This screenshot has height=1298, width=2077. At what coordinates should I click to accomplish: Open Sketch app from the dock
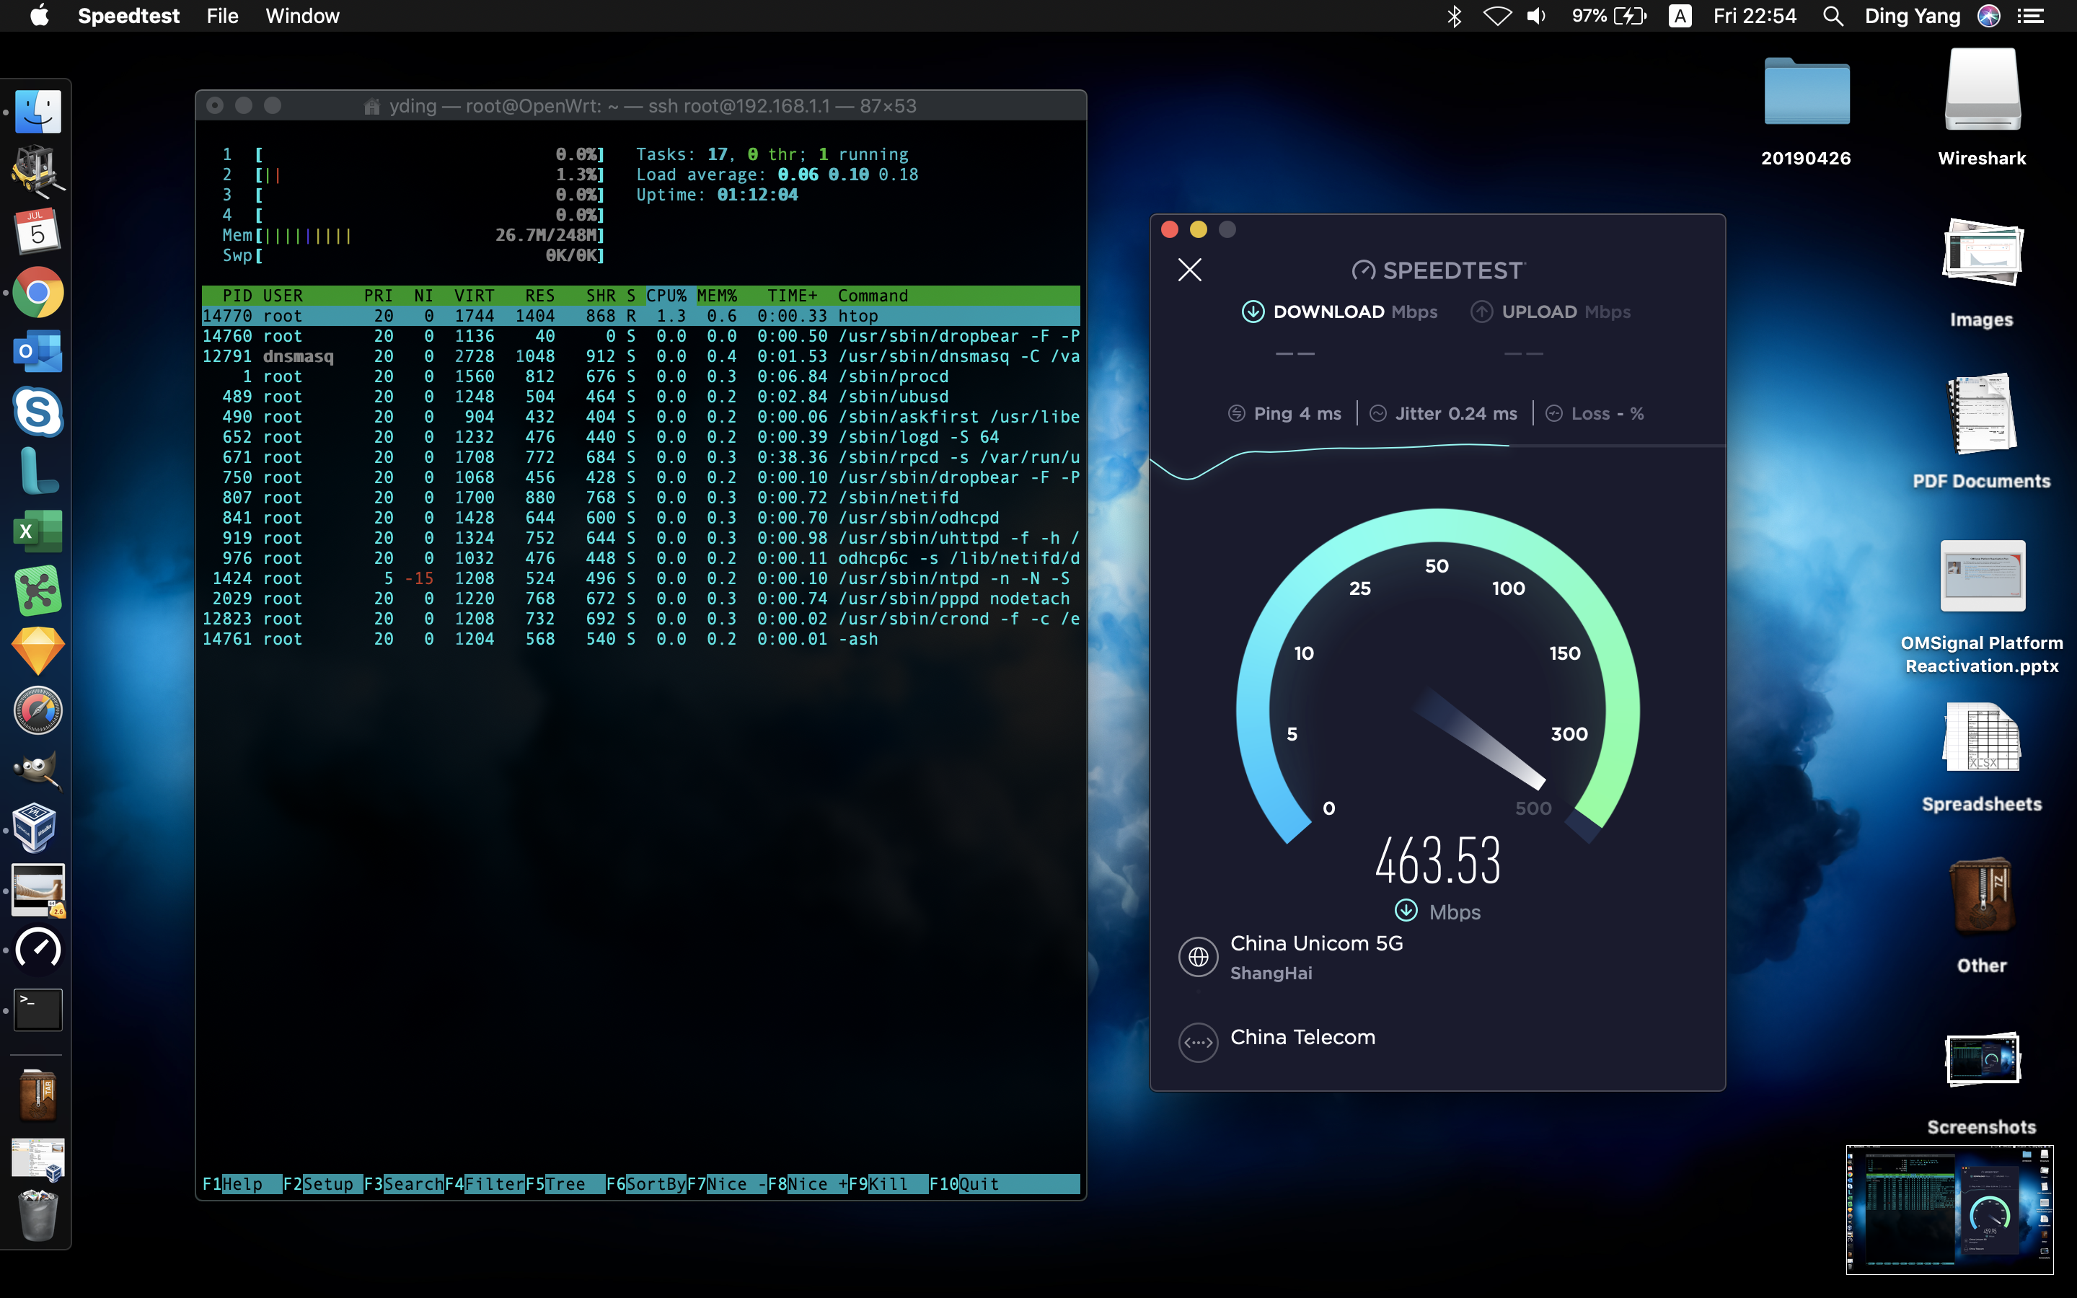[x=38, y=650]
